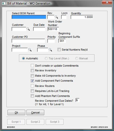Click the Priority input field
The width and height of the screenshot is (114, 131).
(51, 41)
